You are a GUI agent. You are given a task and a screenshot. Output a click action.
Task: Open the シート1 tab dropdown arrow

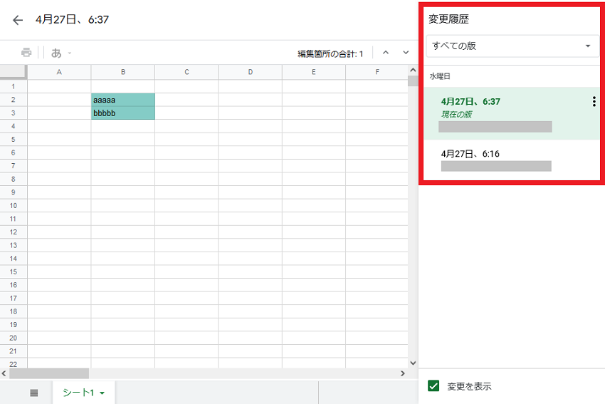pyautogui.click(x=102, y=393)
